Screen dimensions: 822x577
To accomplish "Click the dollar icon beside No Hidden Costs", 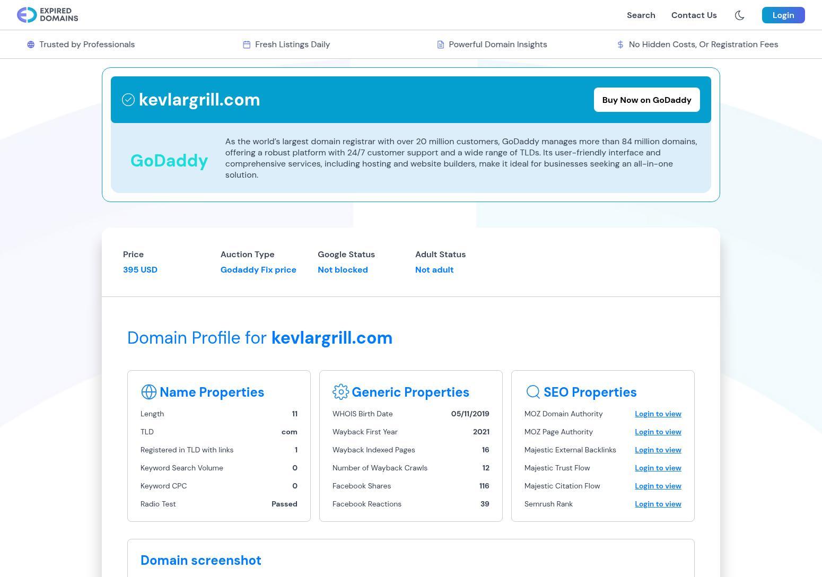I will (620, 45).
